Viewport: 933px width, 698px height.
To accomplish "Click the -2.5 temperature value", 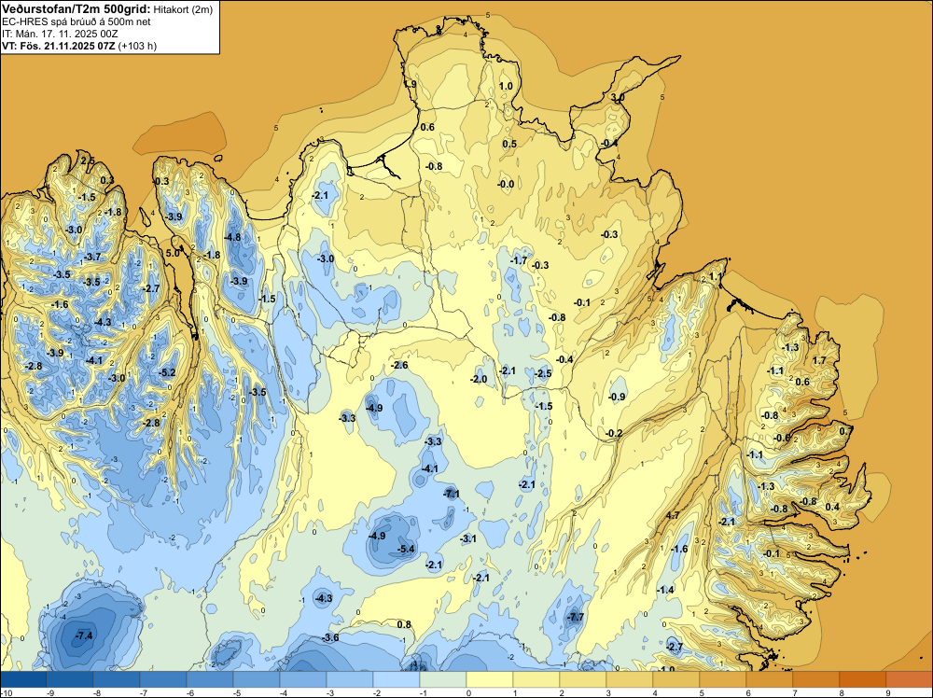I will point(543,373).
